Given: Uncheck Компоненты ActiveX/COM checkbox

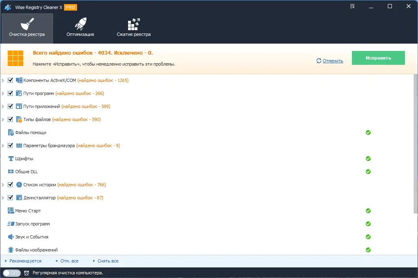Looking at the screenshot, I should click(x=10, y=80).
